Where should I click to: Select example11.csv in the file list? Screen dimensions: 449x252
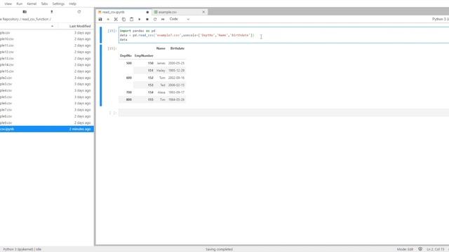click(47, 45)
